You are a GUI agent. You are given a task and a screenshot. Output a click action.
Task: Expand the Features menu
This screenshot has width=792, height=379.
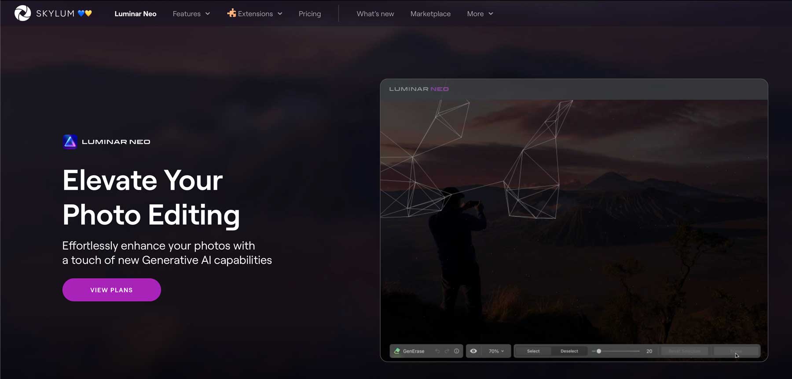(x=191, y=14)
